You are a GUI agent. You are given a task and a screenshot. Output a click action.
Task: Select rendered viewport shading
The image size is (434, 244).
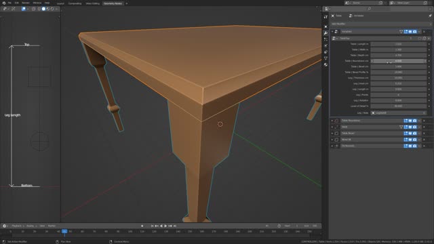[x=52, y=9]
